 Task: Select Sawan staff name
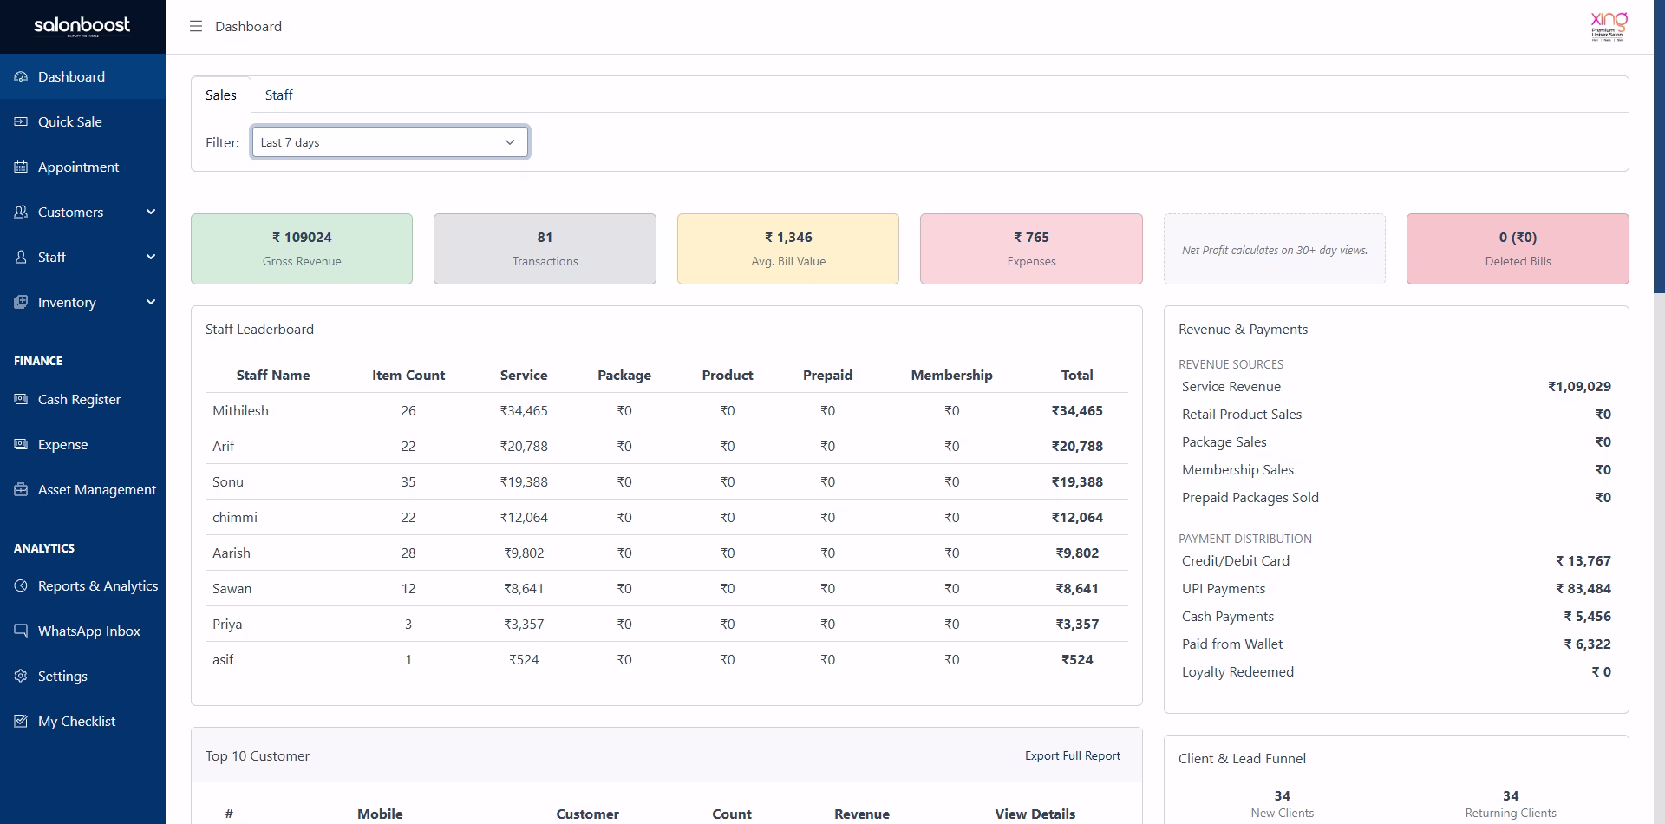coord(232,588)
